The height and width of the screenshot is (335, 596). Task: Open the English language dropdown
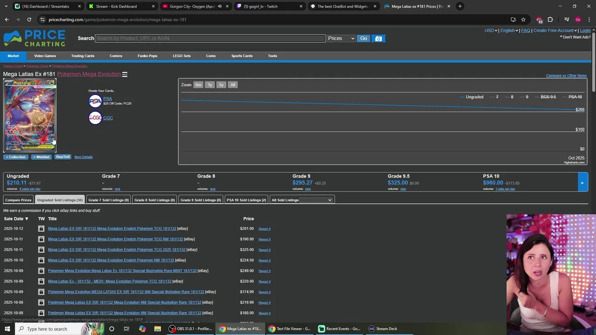(509, 31)
